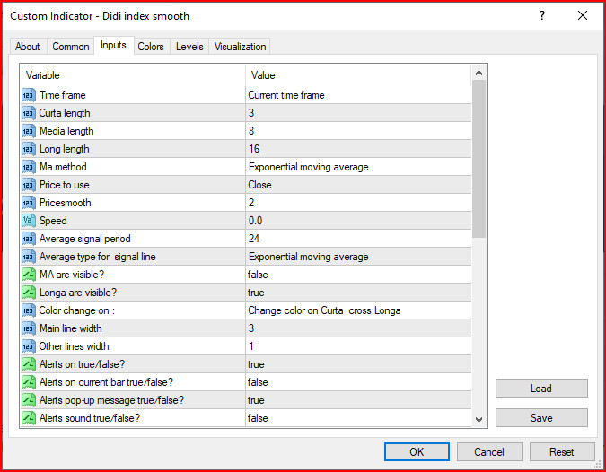
Task: Open the Ma method value dropdown
Action: click(x=357, y=167)
